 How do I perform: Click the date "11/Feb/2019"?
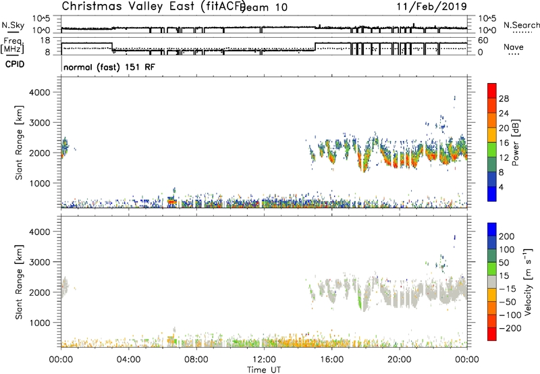432,7
